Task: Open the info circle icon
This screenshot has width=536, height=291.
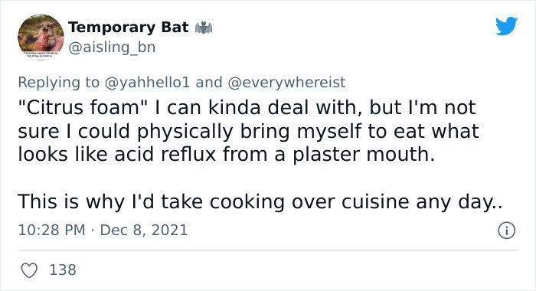Action: pos(506,231)
